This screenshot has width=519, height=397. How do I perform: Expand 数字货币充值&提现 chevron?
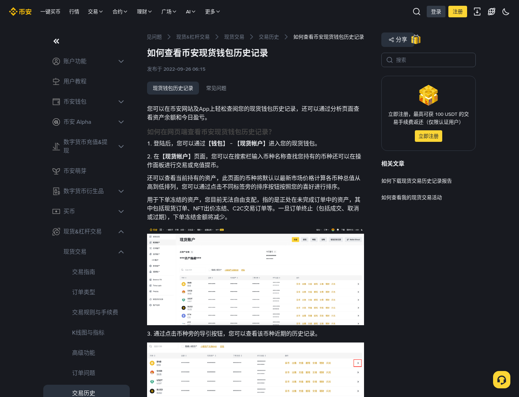click(x=121, y=147)
